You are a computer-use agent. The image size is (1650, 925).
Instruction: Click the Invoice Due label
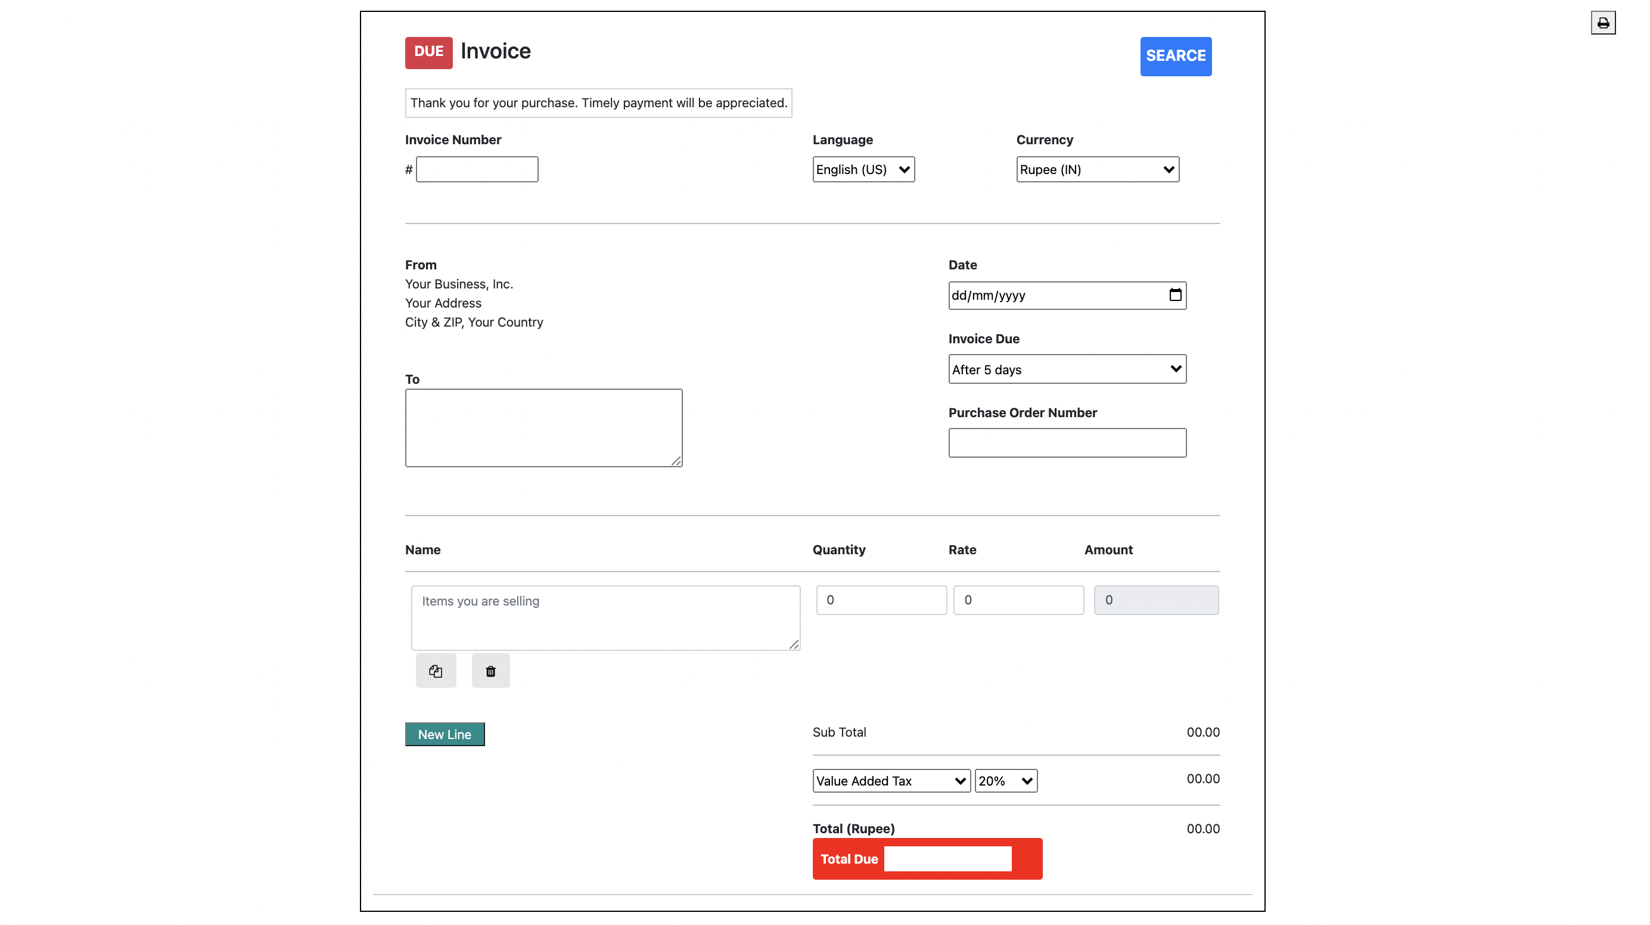pos(984,339)
